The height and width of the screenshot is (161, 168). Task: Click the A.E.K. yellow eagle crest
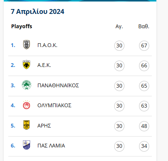click(x=26, y=65)
